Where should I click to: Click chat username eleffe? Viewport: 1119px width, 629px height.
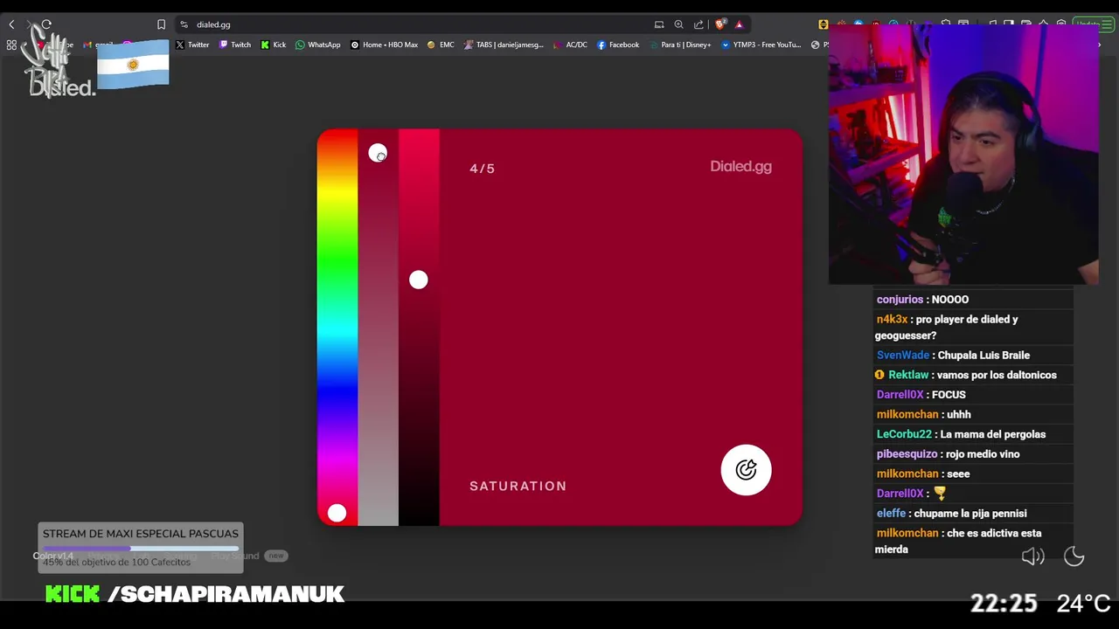pos(891,514)
